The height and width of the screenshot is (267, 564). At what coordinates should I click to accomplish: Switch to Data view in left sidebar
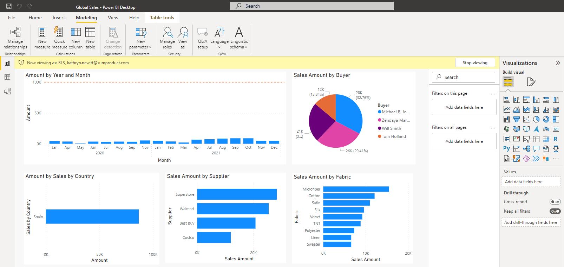click(7, 77)
